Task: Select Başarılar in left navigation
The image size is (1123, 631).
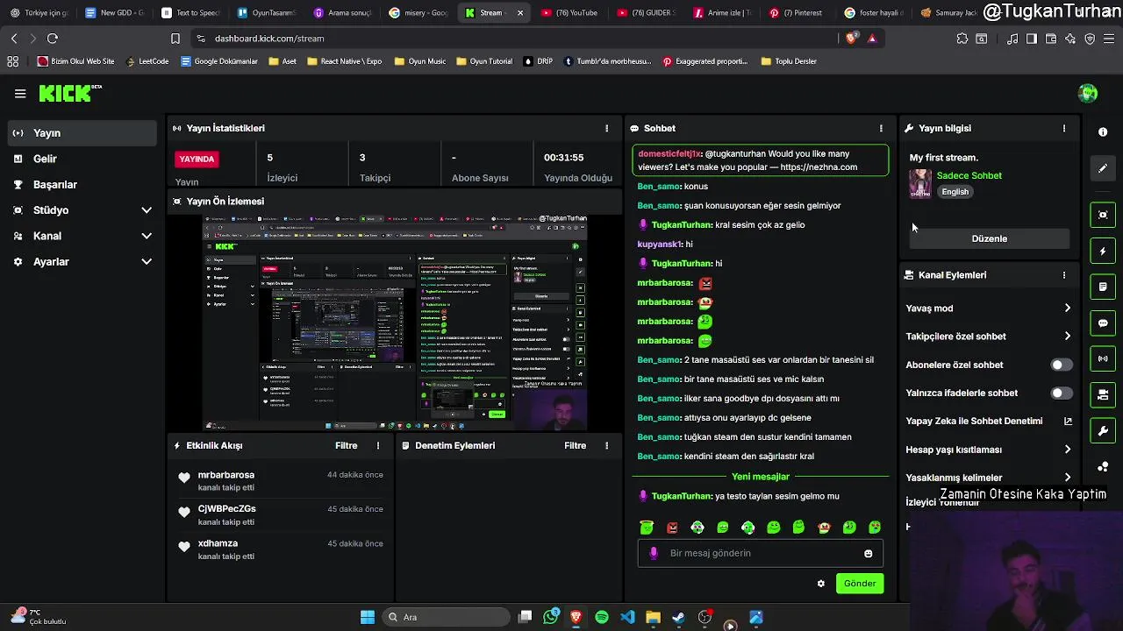Action: tap(82, 185)
